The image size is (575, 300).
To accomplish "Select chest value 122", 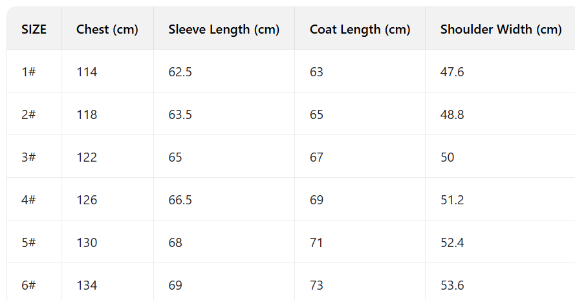I will [x=87, y=157].
